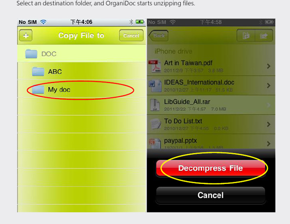This screenshot has width=290, height=224.
Task: Click the Word icon of IDEAS_International.doc
Action: 155,85
